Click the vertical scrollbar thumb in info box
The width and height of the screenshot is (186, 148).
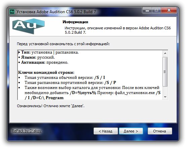165,72
